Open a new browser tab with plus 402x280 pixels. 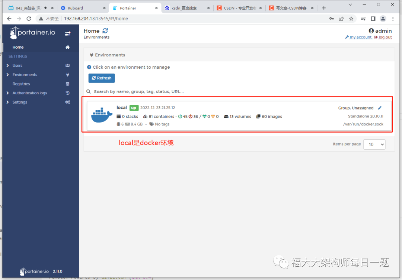tap(324, 8)
